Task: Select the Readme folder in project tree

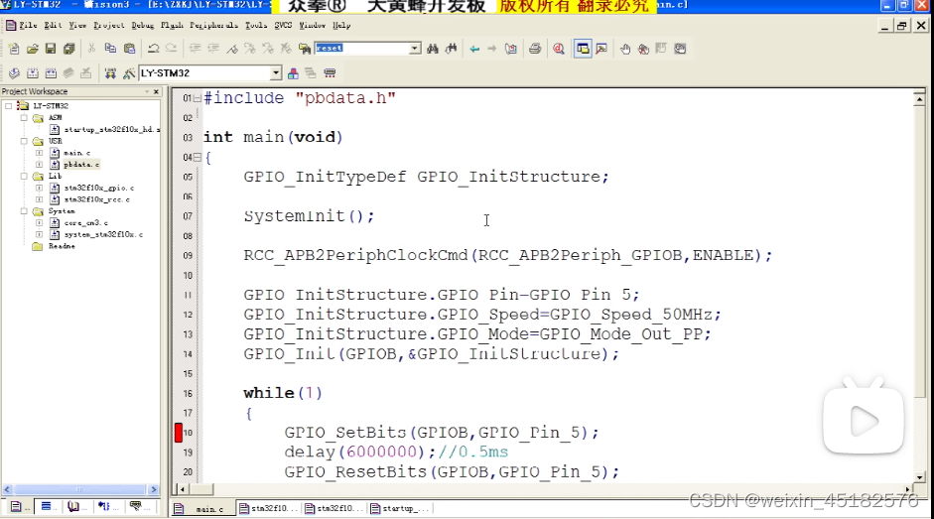Action: (62, 246)
